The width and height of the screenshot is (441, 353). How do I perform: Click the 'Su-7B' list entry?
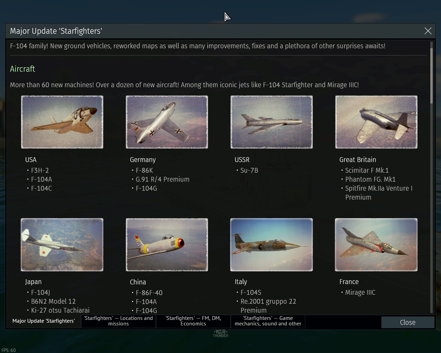[249, 170]
